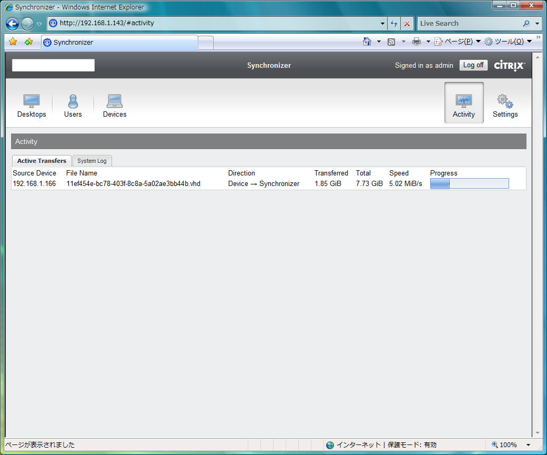This screenshot has height=455, width=547.
Task: Click the transfer progress bar
Action: pos(469,183)
